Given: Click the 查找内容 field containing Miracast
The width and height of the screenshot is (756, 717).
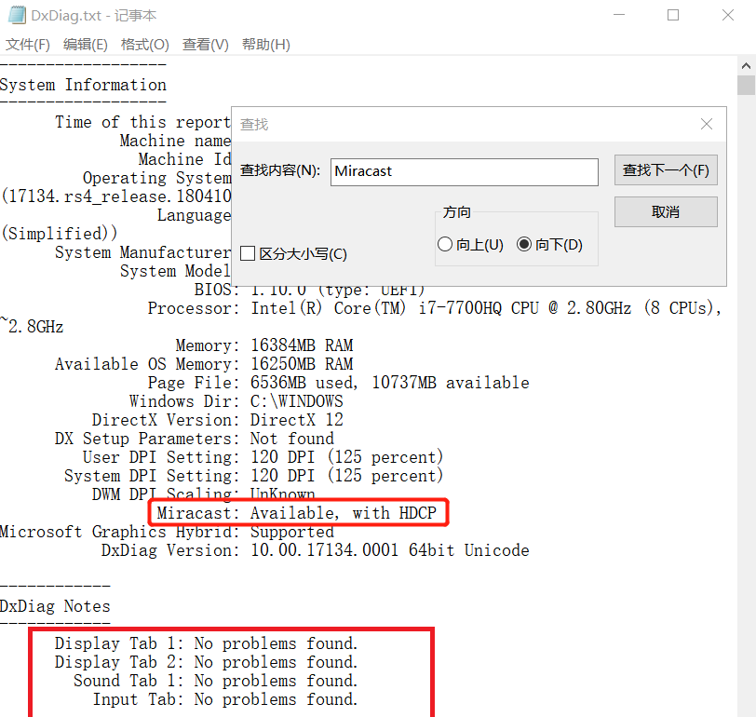Looking at the screenshot, I should coord(464,171).
